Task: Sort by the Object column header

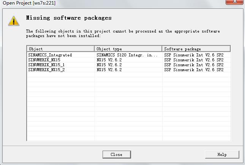Action: [x=60, y=49]
